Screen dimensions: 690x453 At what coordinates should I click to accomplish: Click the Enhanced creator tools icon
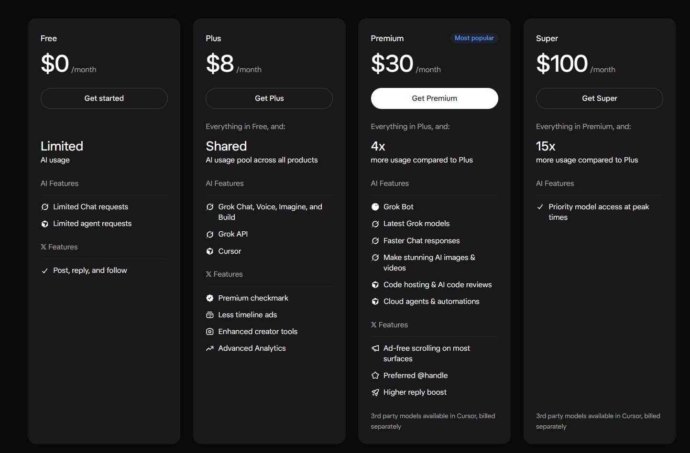[210, 332]
